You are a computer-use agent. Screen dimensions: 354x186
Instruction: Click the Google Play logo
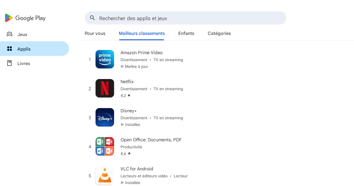tap(25, 18)
